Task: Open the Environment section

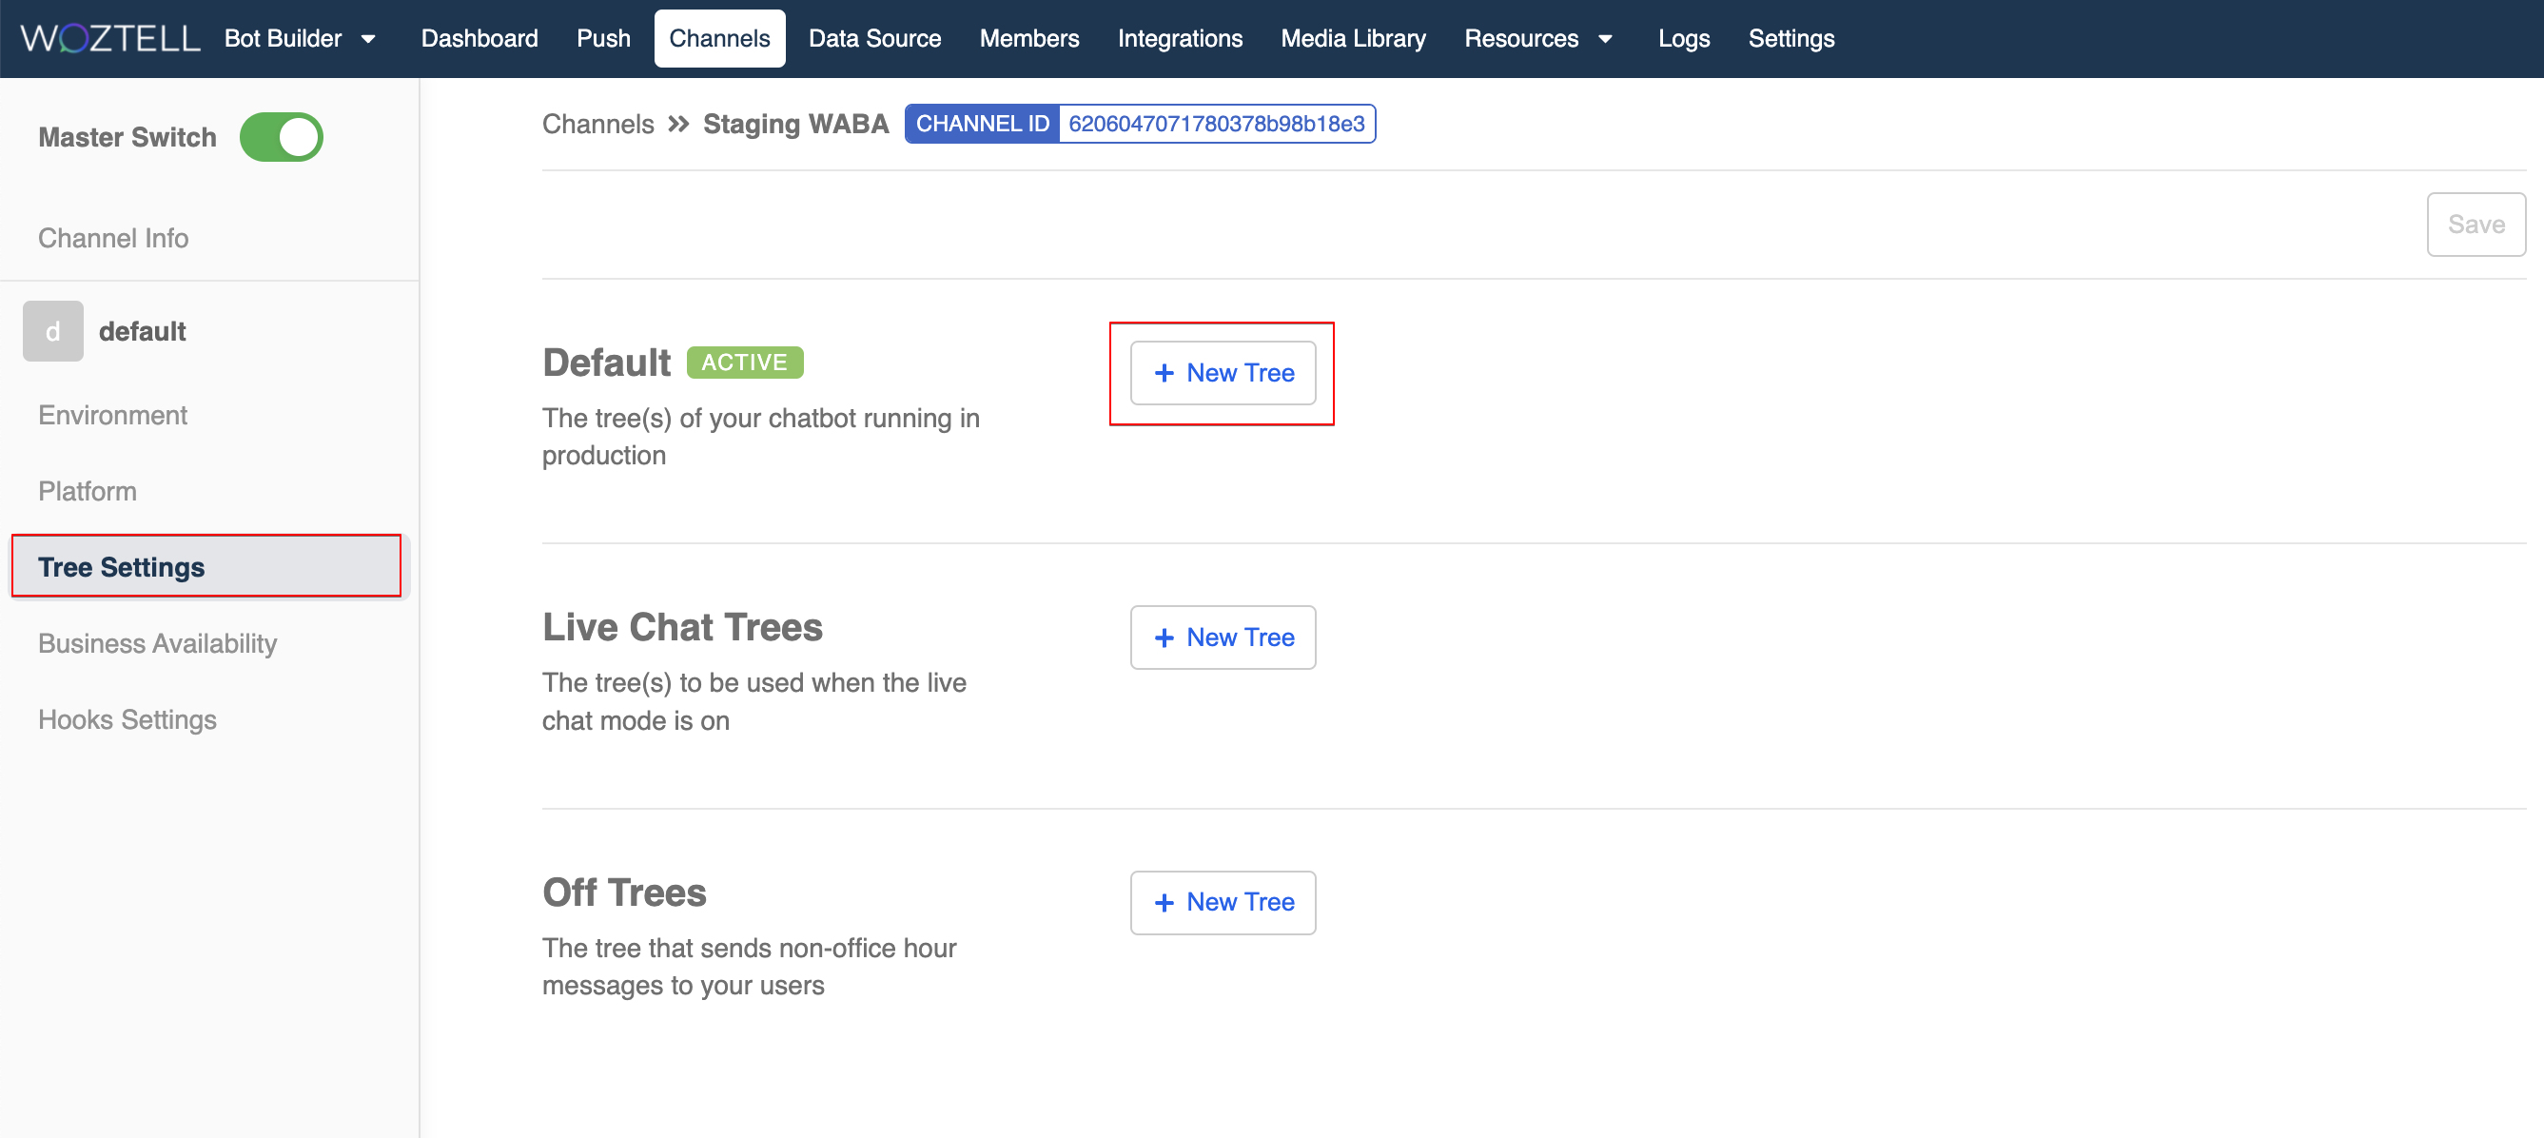Action: (112, 415)
